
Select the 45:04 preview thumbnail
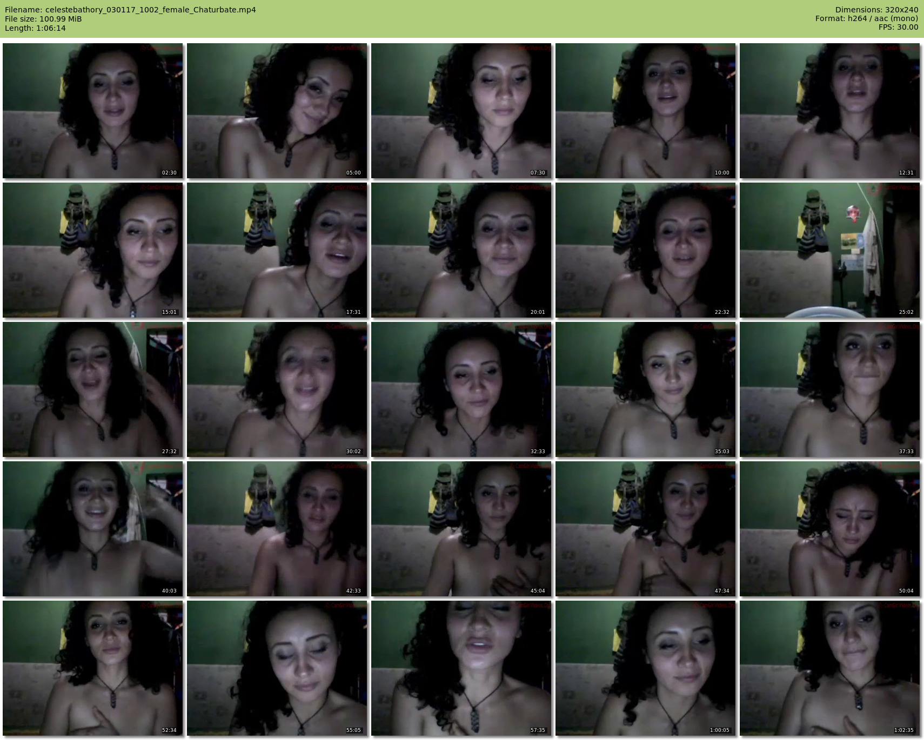[x=461, y=529]
